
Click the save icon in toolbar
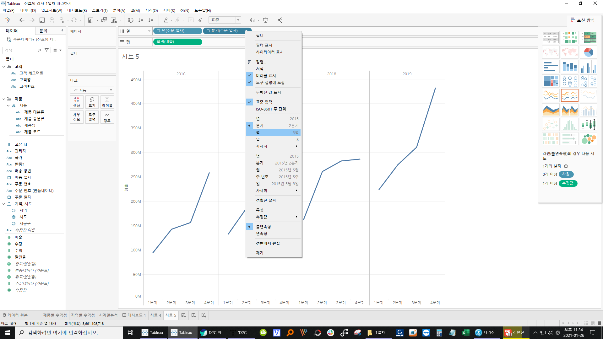coord(42,20)
